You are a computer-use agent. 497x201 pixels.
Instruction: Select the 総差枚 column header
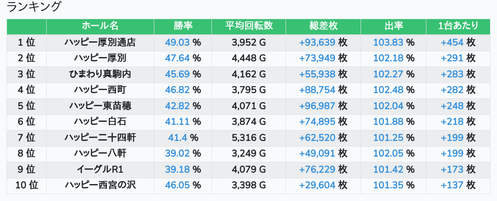[x=323, y=26]
